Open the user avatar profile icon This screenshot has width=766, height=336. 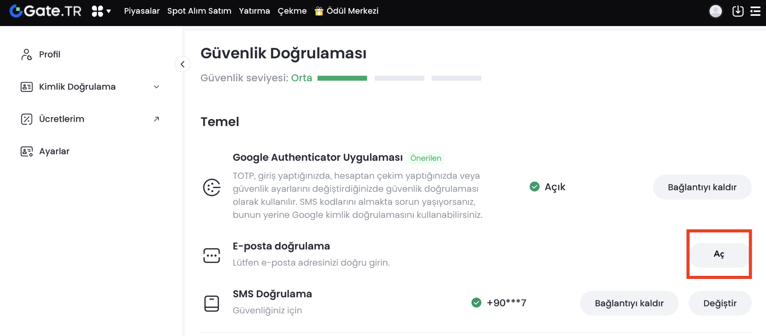click(715, 11)
